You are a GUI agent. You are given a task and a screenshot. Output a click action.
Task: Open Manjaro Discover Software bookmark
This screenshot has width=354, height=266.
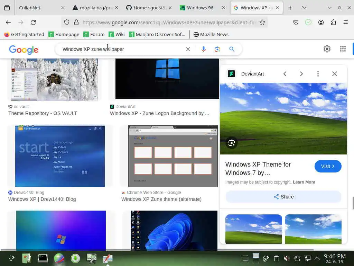[x=157, y=34]
